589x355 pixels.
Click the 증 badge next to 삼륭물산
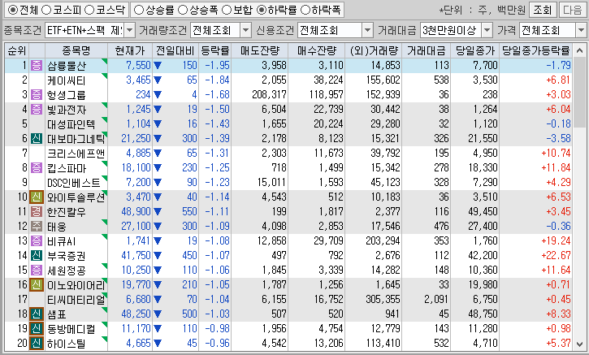(x=37, y=65)
